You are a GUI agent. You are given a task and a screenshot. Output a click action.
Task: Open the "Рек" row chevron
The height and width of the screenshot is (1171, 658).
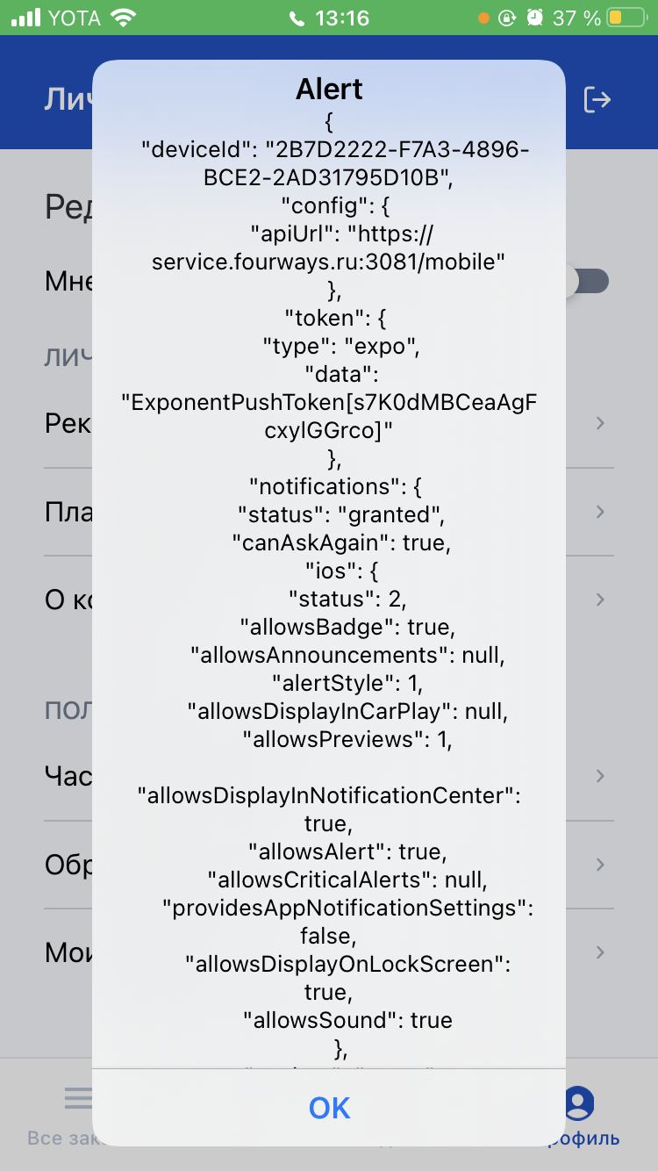pyautogui.click(x=600, y=423)
